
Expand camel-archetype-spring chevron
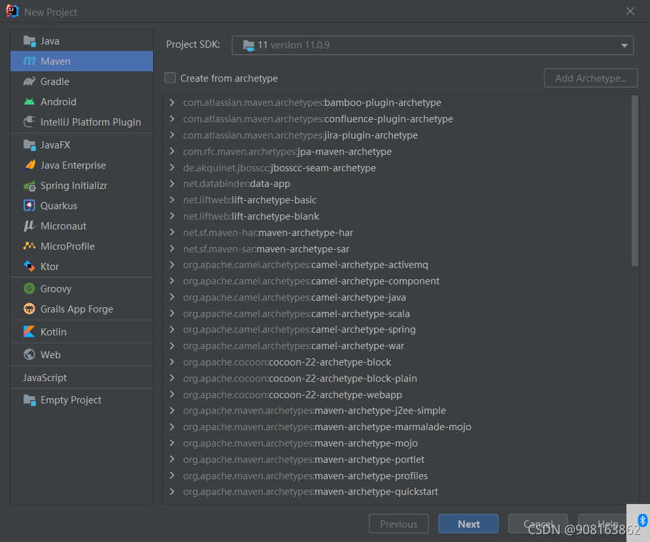tap(172, 330)
